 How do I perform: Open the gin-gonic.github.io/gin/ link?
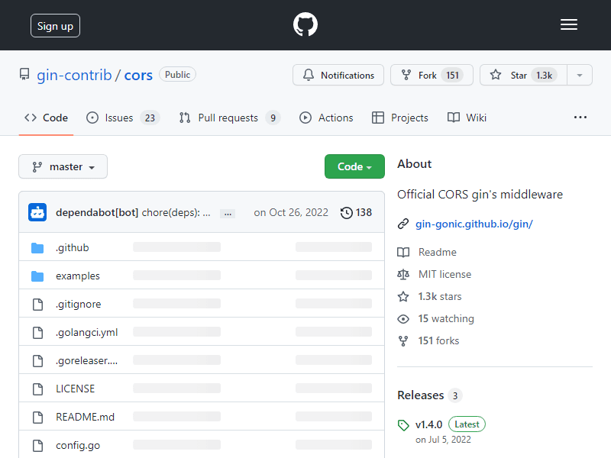click(x=474, y=224)
